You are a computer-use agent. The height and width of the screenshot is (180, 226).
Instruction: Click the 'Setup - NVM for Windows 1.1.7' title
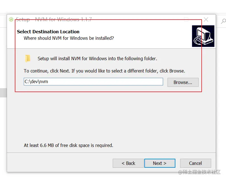tap(54, 19)
